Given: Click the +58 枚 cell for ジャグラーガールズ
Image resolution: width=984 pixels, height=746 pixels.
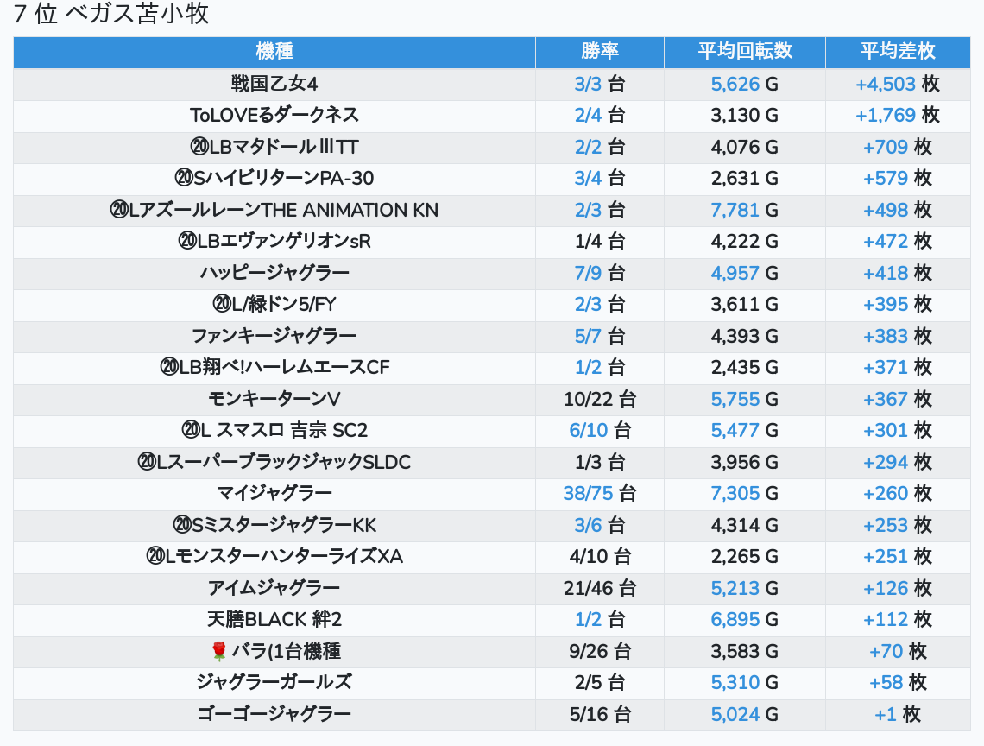Looking at the screenshot, I should 898,683.
